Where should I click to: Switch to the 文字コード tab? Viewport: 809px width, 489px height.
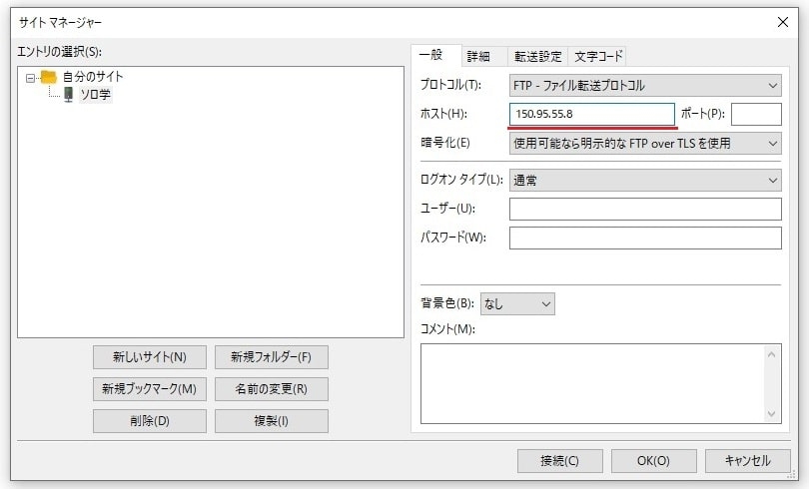tap(598, 56)
